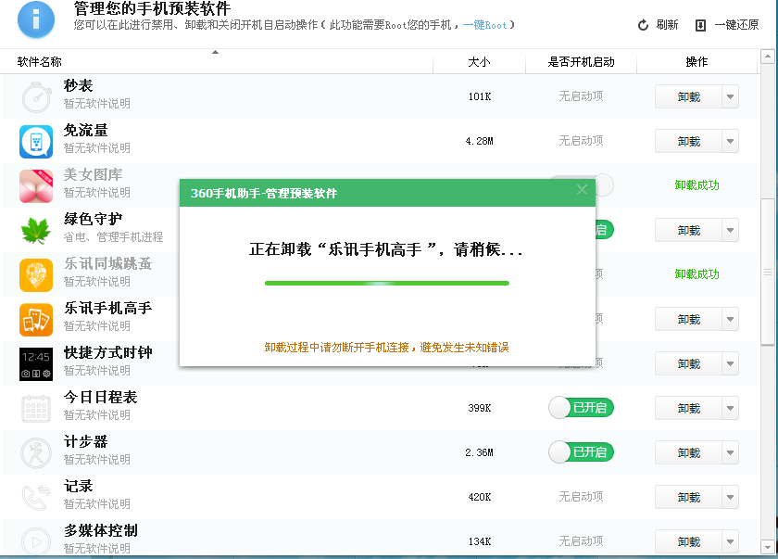Screen dimensions: 778x559
Task: Uninstall the 免流量 app
Action: click(x=689, y=141)
